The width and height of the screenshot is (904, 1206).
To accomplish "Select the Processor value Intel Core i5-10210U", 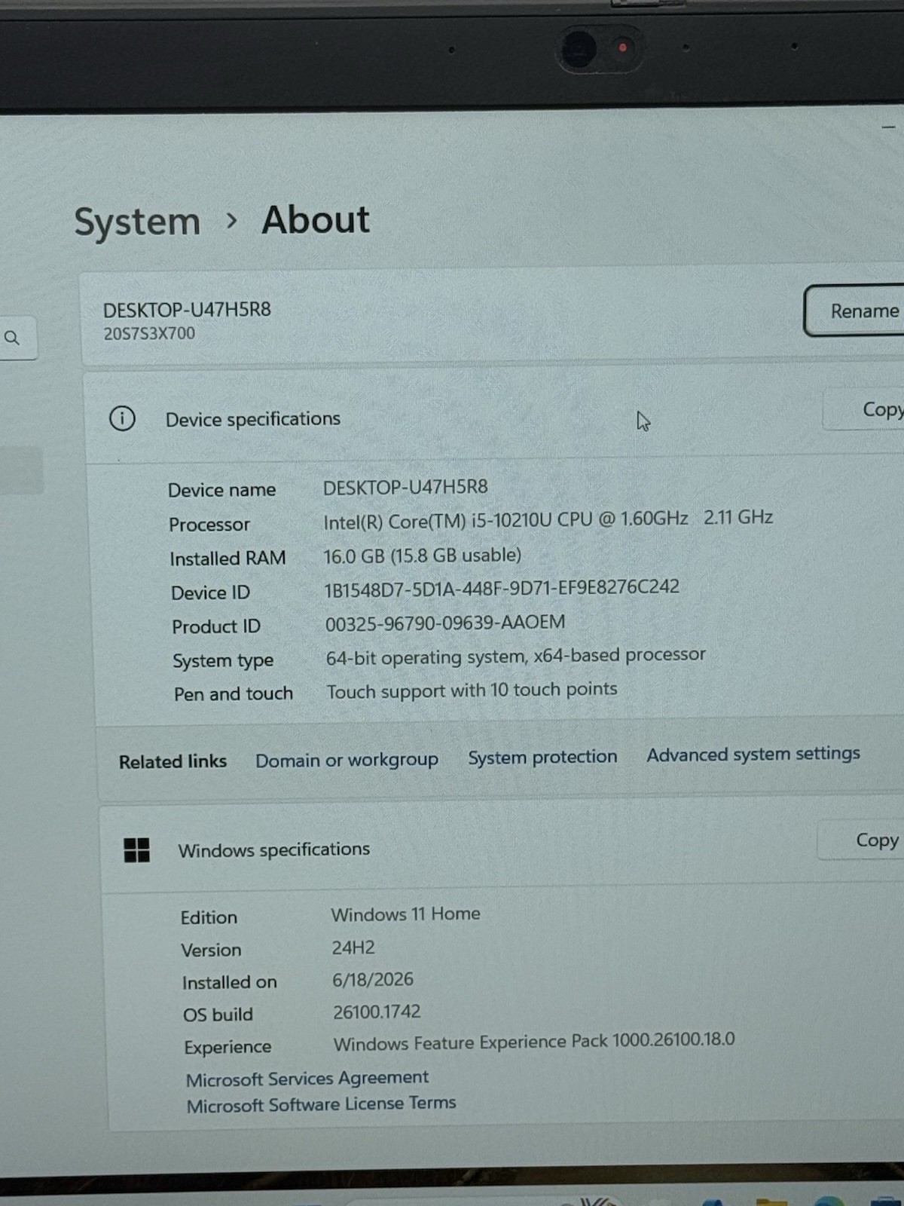I will [548, 519].
